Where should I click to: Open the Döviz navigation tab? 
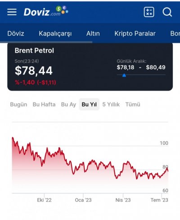16,33
